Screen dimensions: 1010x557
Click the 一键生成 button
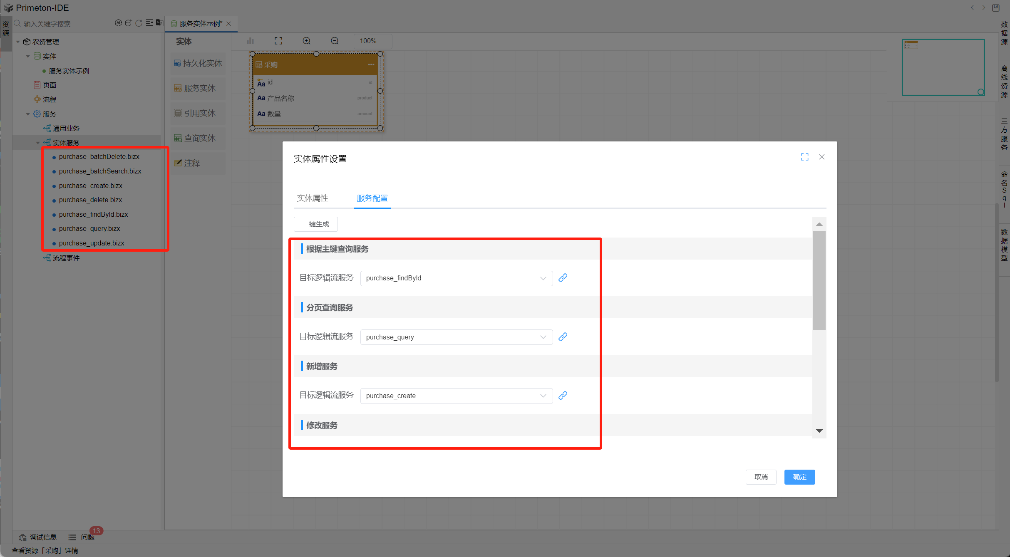pyautogui.click(x=315, y=224)
